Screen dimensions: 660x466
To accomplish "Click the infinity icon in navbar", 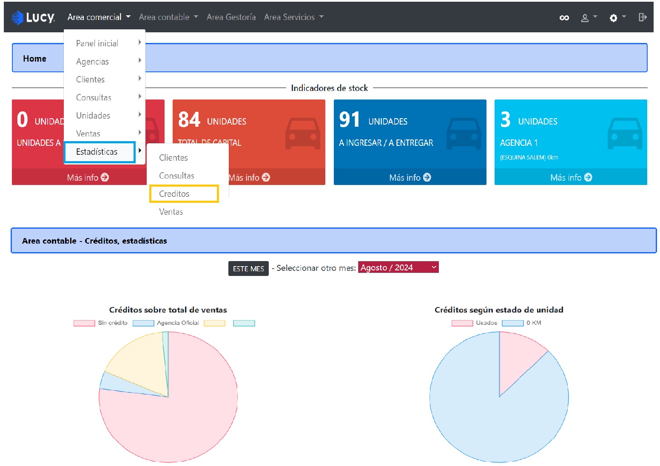I will [564, 17].
